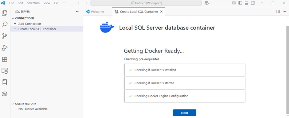Split the editor to the right
The height and width of the screenshot is (118, 289).
tap(278, 12)
